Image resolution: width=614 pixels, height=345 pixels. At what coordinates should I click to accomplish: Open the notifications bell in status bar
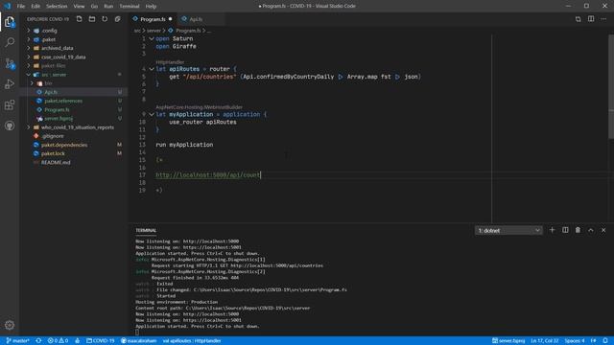click(x=605, y=341)
